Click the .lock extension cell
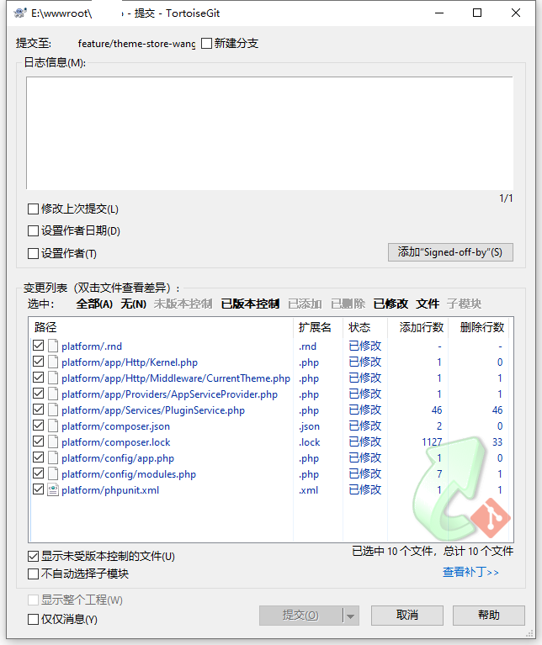This screenshot has width=542, height=645. click(x=310, y=442)
